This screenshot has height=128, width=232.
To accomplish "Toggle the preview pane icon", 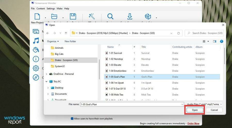I will (x=214, y=41).
